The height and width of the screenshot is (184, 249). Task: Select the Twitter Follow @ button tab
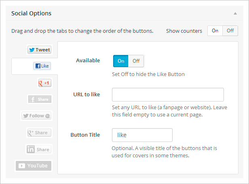(x=37, y=116)
